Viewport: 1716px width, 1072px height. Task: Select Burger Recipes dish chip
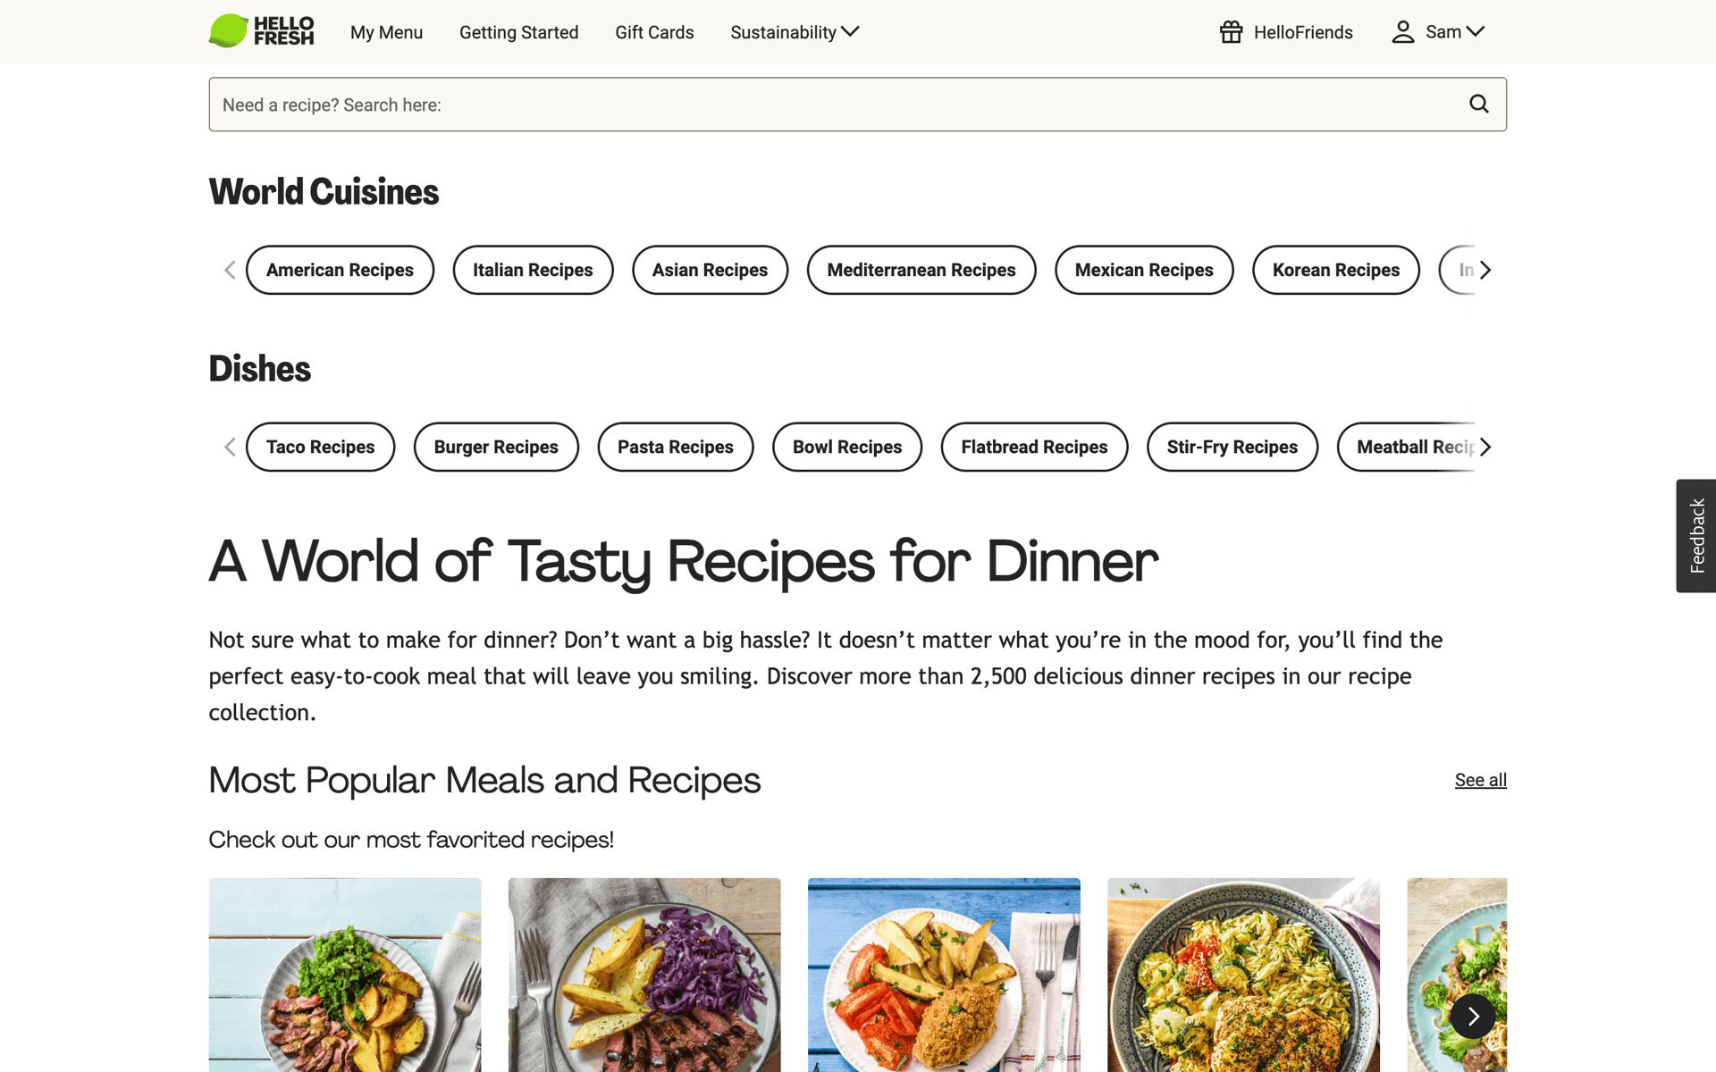point(496,447)
